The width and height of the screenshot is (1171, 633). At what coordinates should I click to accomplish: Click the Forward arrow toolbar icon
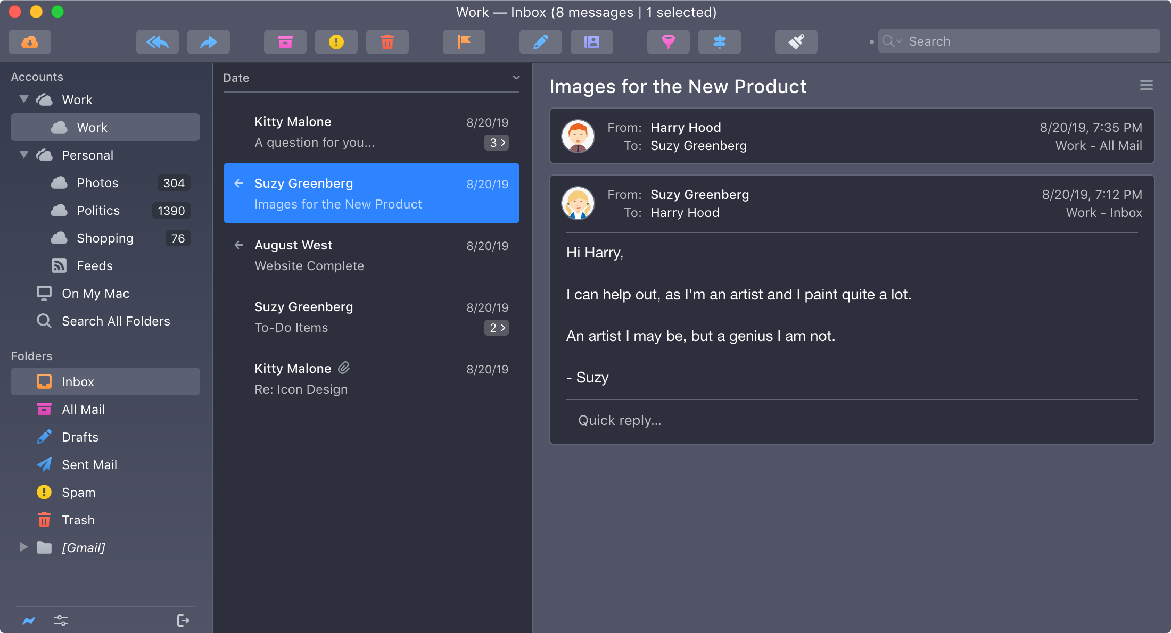coord(208,42)
